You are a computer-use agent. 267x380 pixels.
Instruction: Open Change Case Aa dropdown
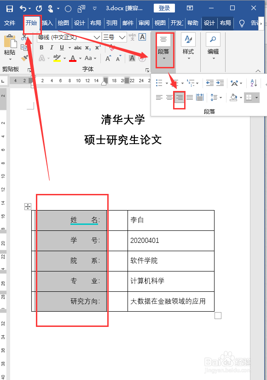(x=90, y=58)
